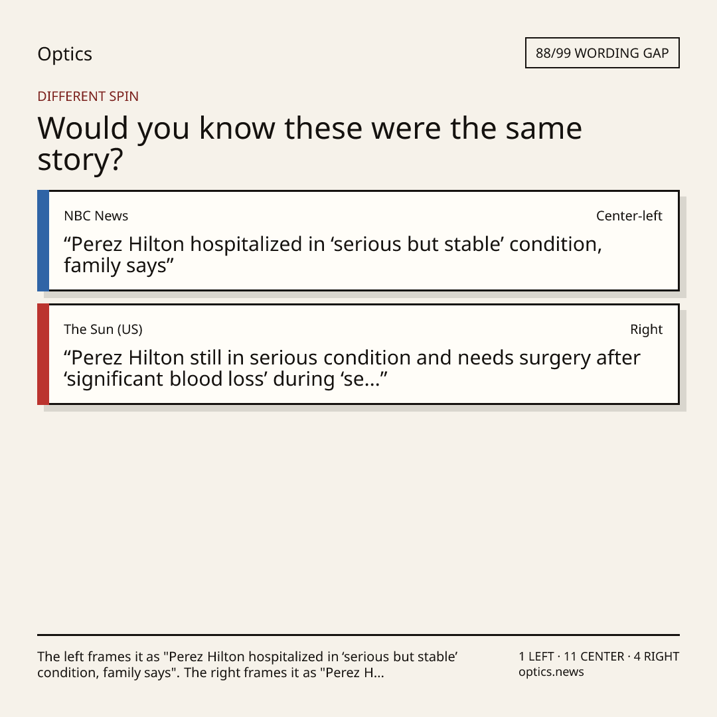Click the Optics logo text
This screenshot has height=717, width=717.
click(64, 54)
